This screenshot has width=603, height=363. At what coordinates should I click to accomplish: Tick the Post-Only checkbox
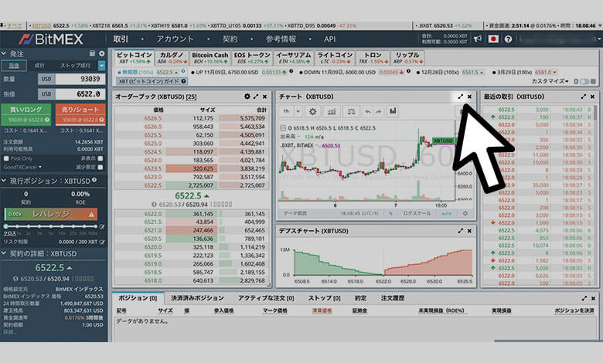(6, 158)
